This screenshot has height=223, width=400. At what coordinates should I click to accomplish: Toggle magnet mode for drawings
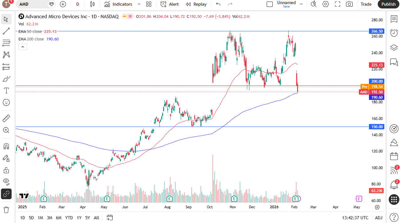6,146
